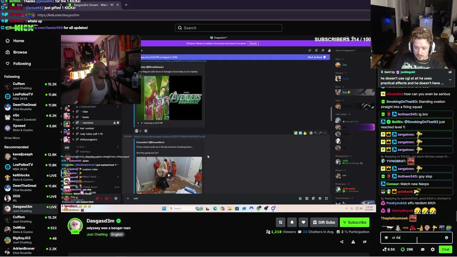Click the Gift Subs button
The height and width of the screenshot is (257, 457).
(324, 222)
